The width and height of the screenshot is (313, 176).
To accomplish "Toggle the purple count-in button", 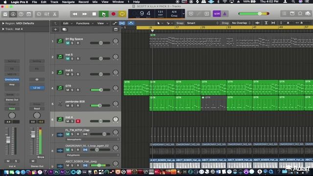I will pos(217,14).
